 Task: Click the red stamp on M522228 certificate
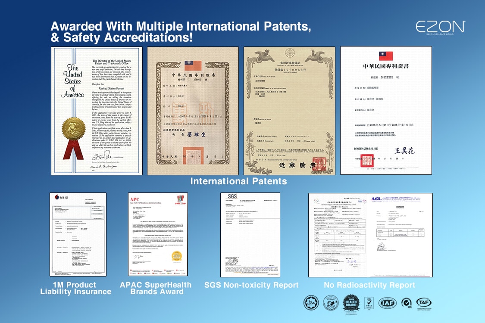[x=367, y=160]
